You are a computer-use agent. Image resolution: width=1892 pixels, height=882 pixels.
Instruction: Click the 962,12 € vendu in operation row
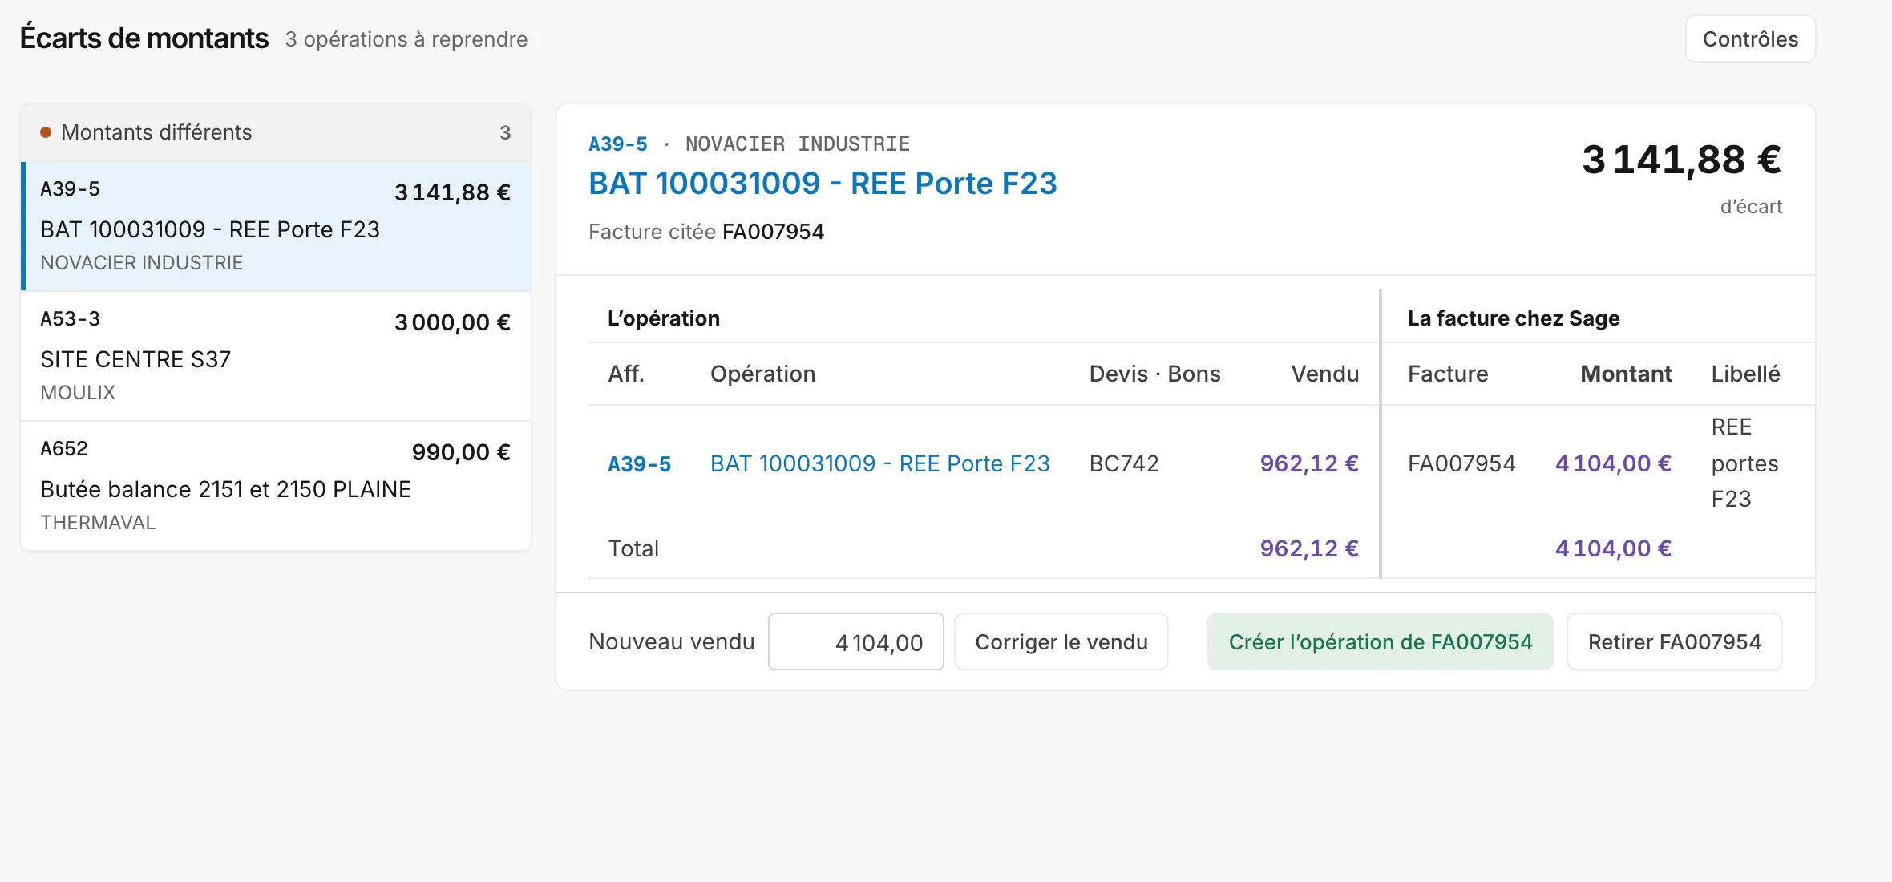point(1309,463)
